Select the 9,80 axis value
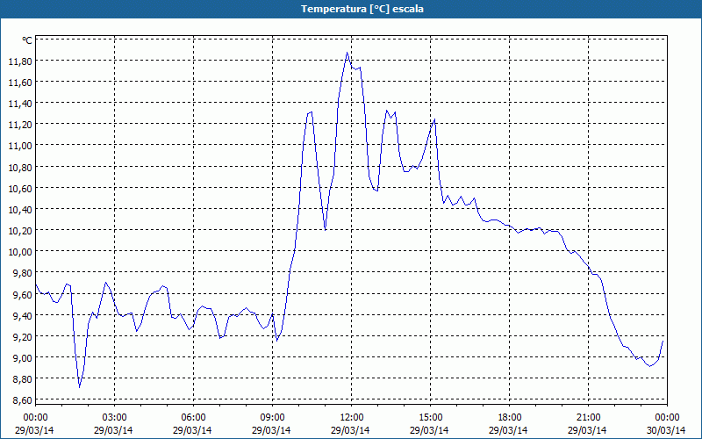This screenshot has width=702, height=439. pyautogui.click(x=23, y=273)
